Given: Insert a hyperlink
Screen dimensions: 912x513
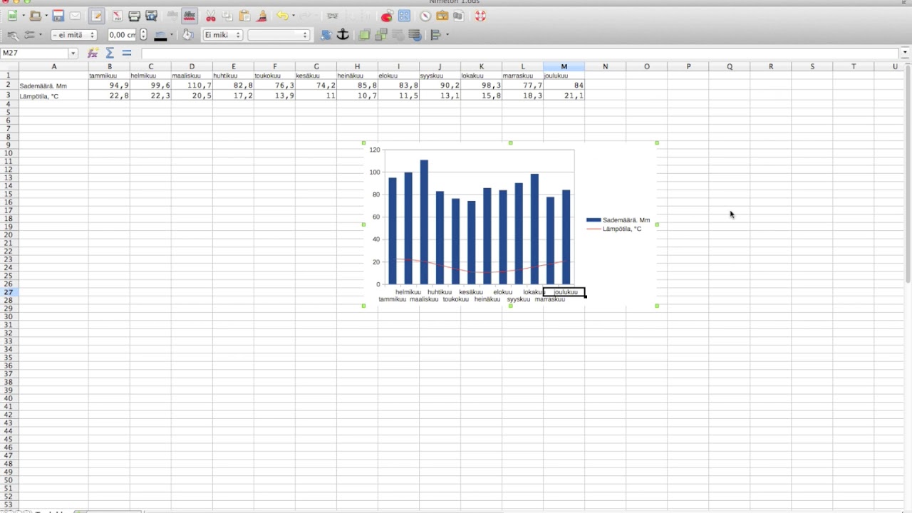Looking at the screenshot, I should (332, 16).
